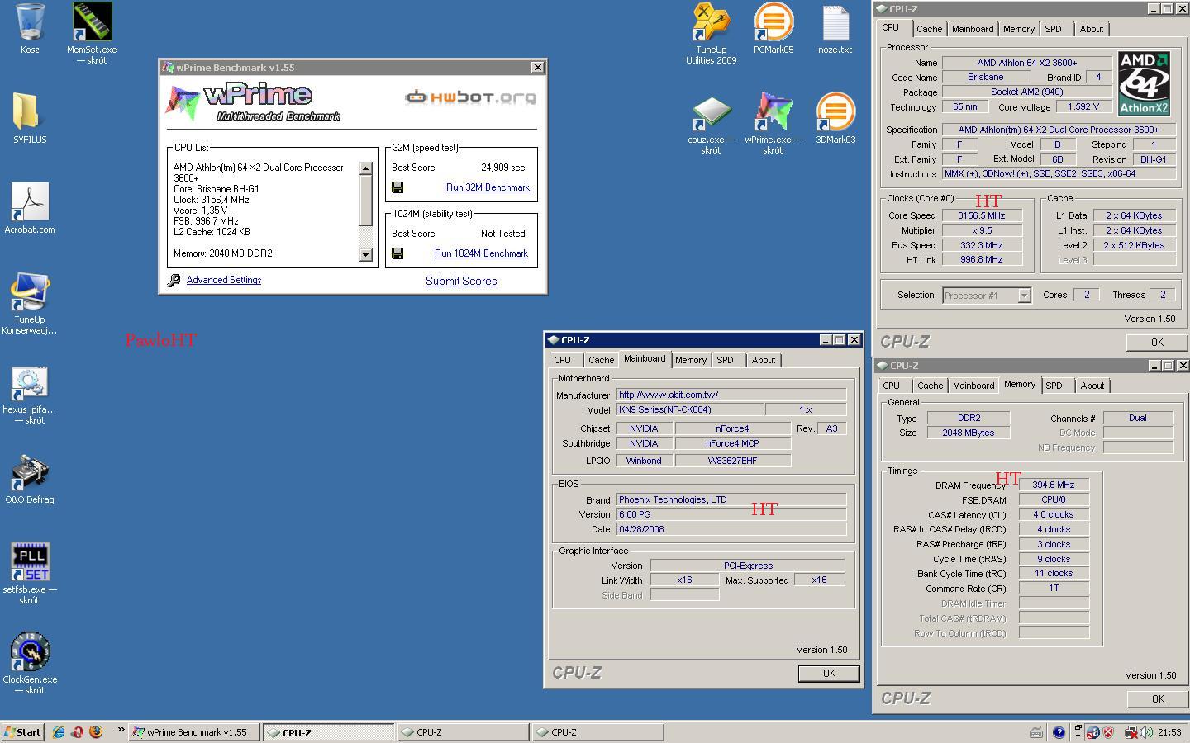1190x743 pixels.
Task: Click OK in the Mainboard CPU-Z window
Action: [x=829, y=674]
